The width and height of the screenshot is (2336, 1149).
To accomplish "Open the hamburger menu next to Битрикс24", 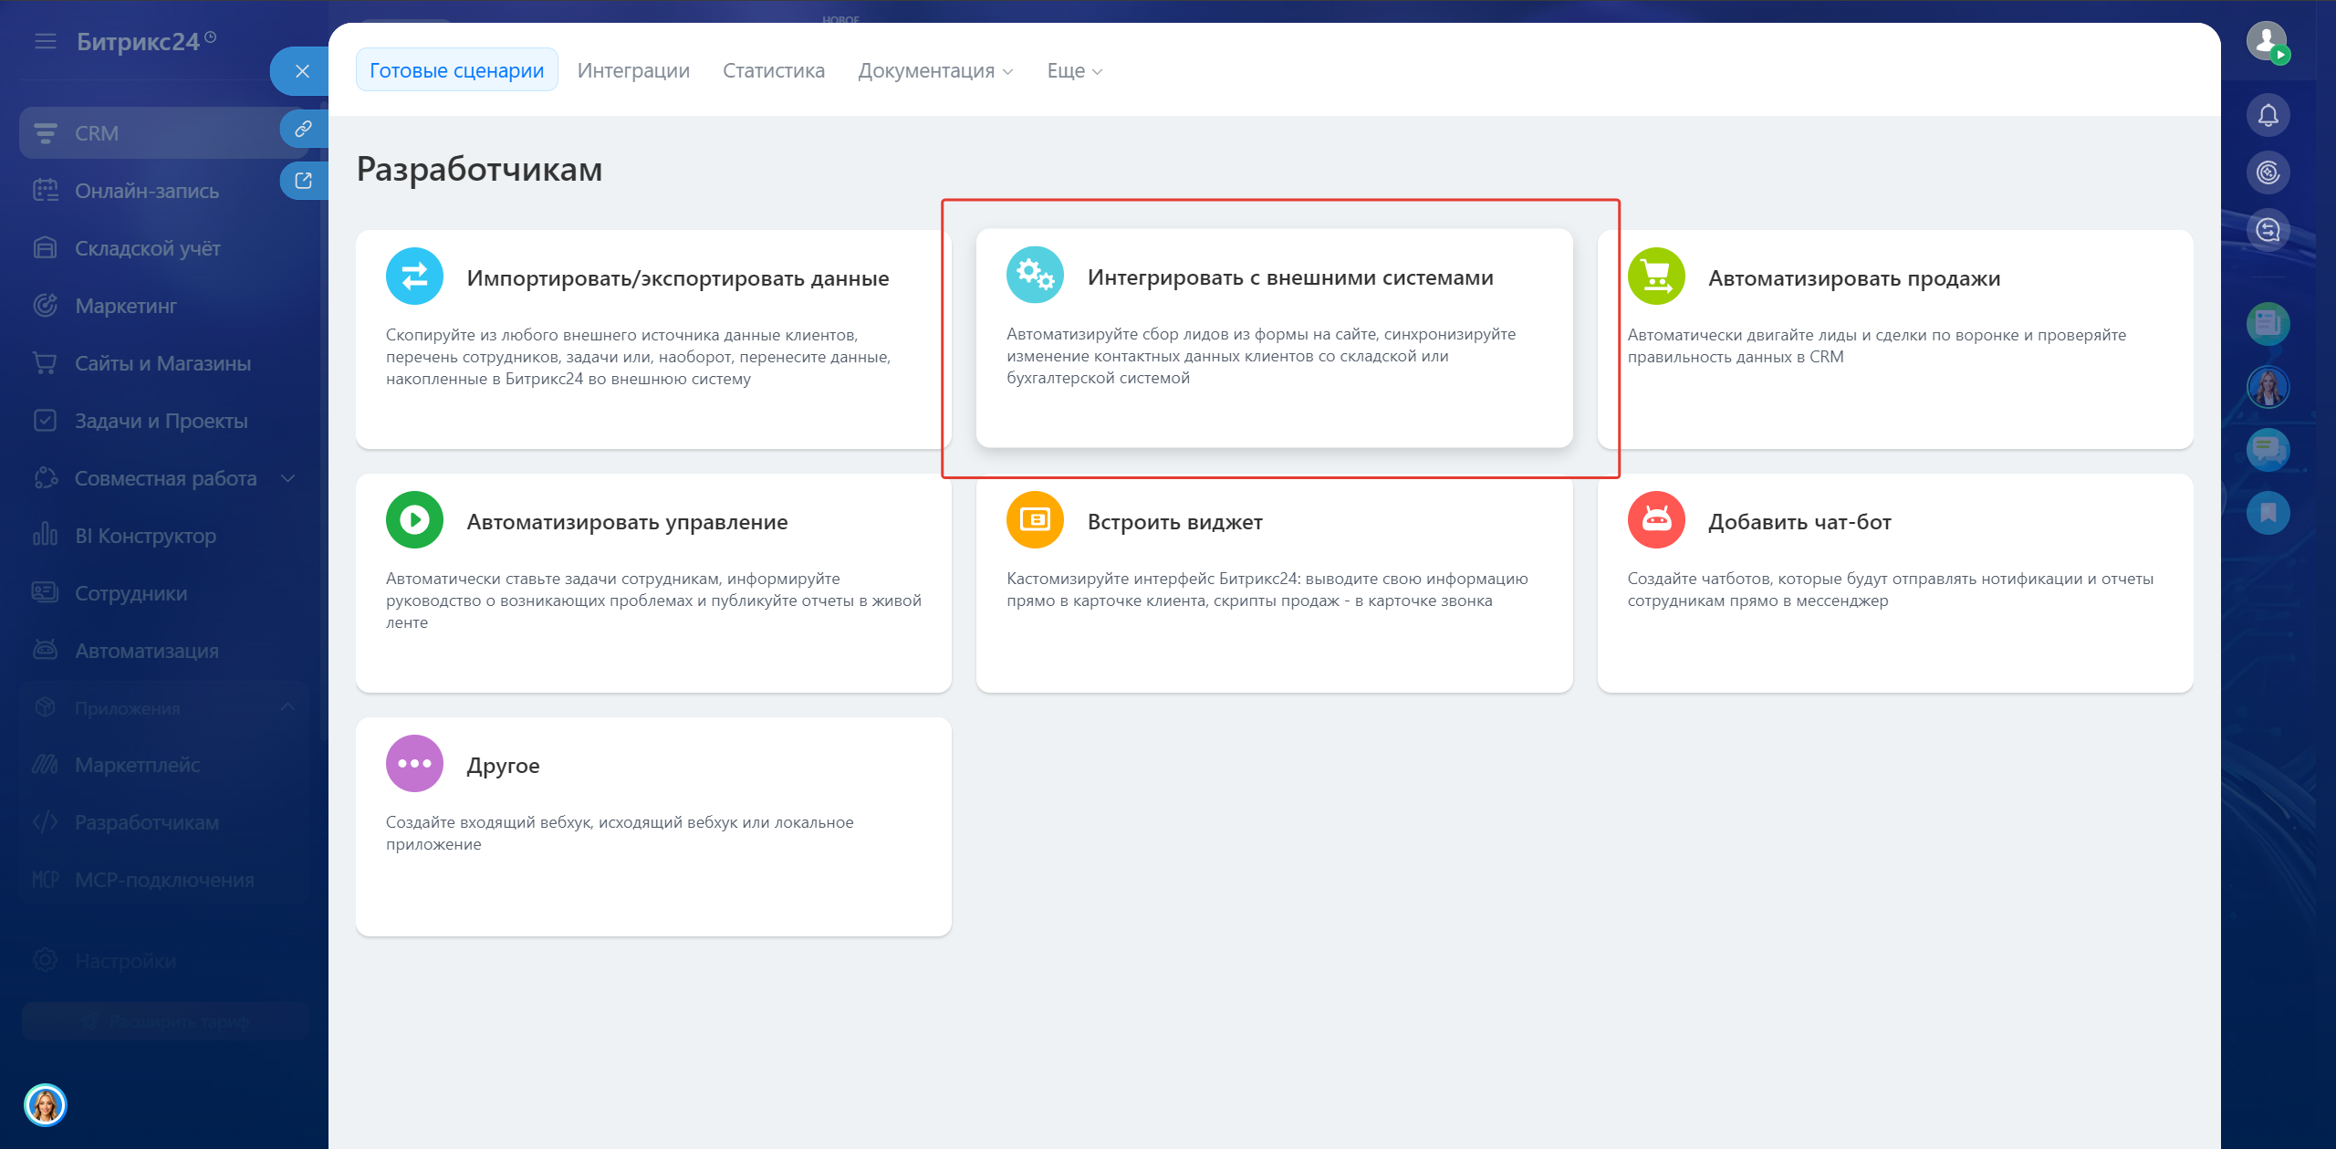I will click(46, 42).
